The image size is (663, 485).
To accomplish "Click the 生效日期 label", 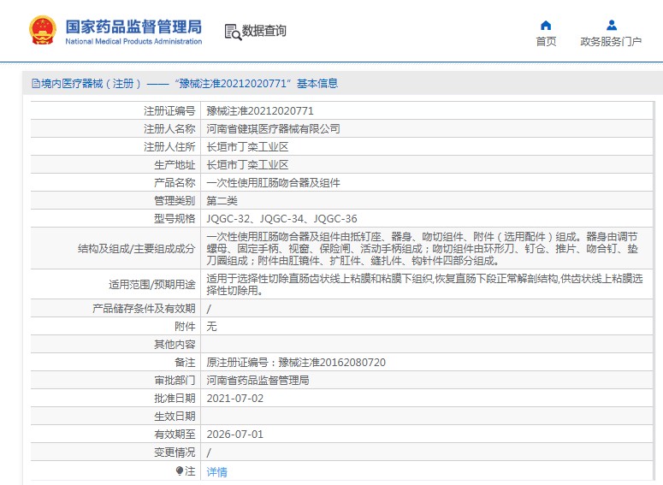I will [175, 416].
